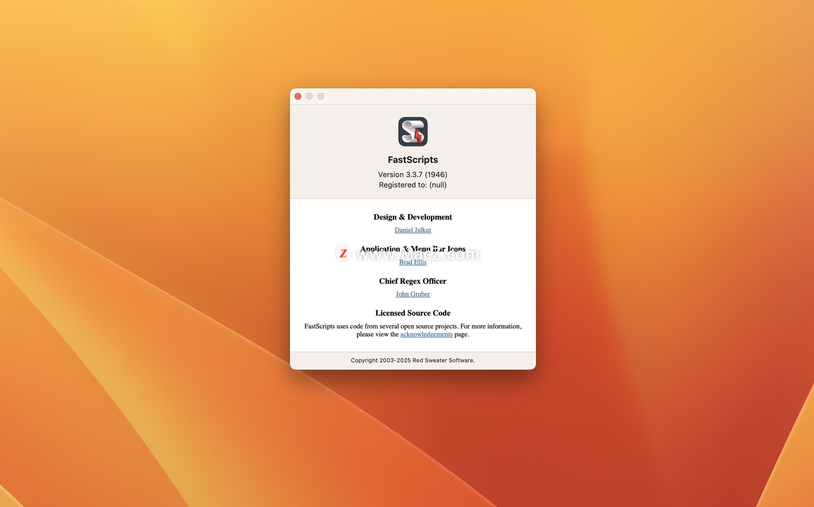Click the Application & Menu Bar Icons heading

click(413, 249)
